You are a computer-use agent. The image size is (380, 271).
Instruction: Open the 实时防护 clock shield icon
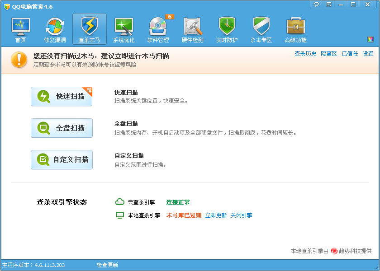click(x=227, y=26)
